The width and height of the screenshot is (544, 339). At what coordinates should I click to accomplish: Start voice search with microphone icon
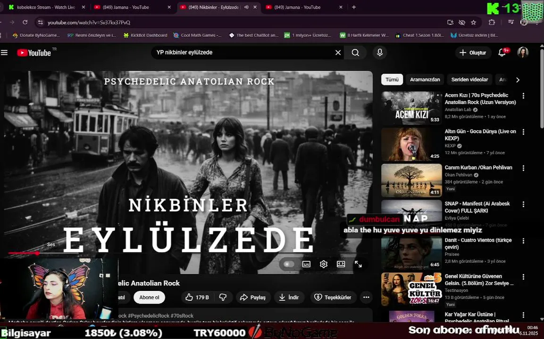(x=380, y=53)
